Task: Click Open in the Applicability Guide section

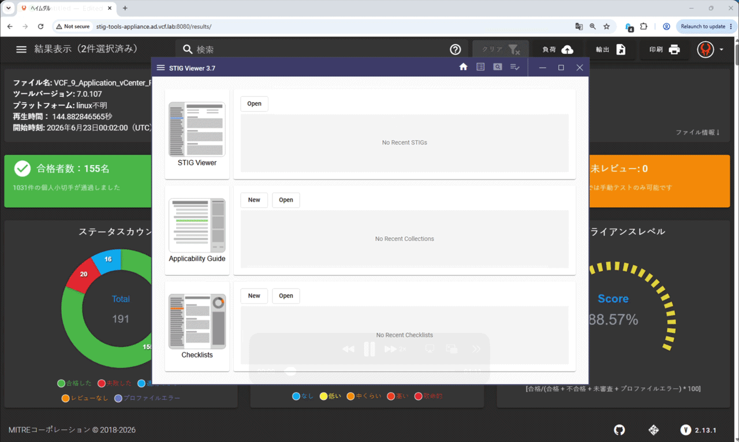Action: (x=286, y=200)
